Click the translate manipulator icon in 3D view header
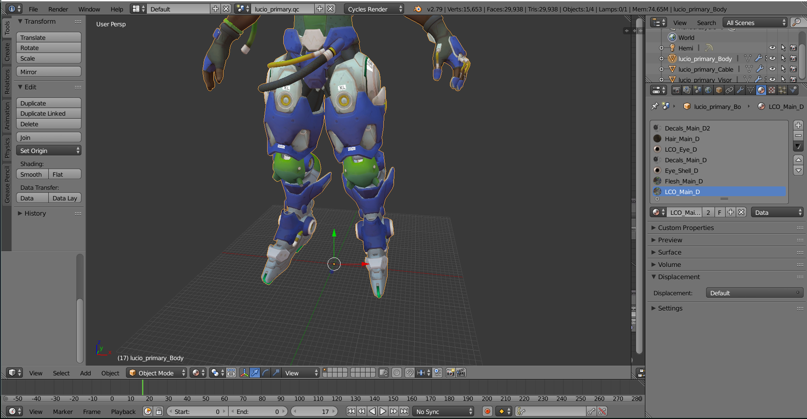The height and width of the screenshot is (419, 807). click(255, 373)
